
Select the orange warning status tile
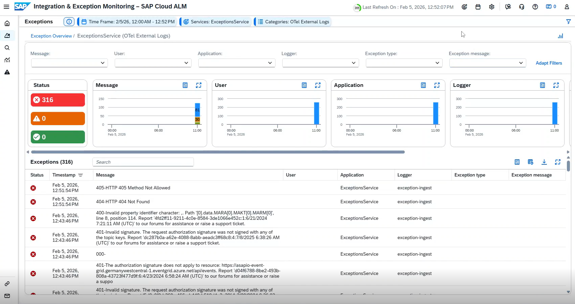click(58, 118)
